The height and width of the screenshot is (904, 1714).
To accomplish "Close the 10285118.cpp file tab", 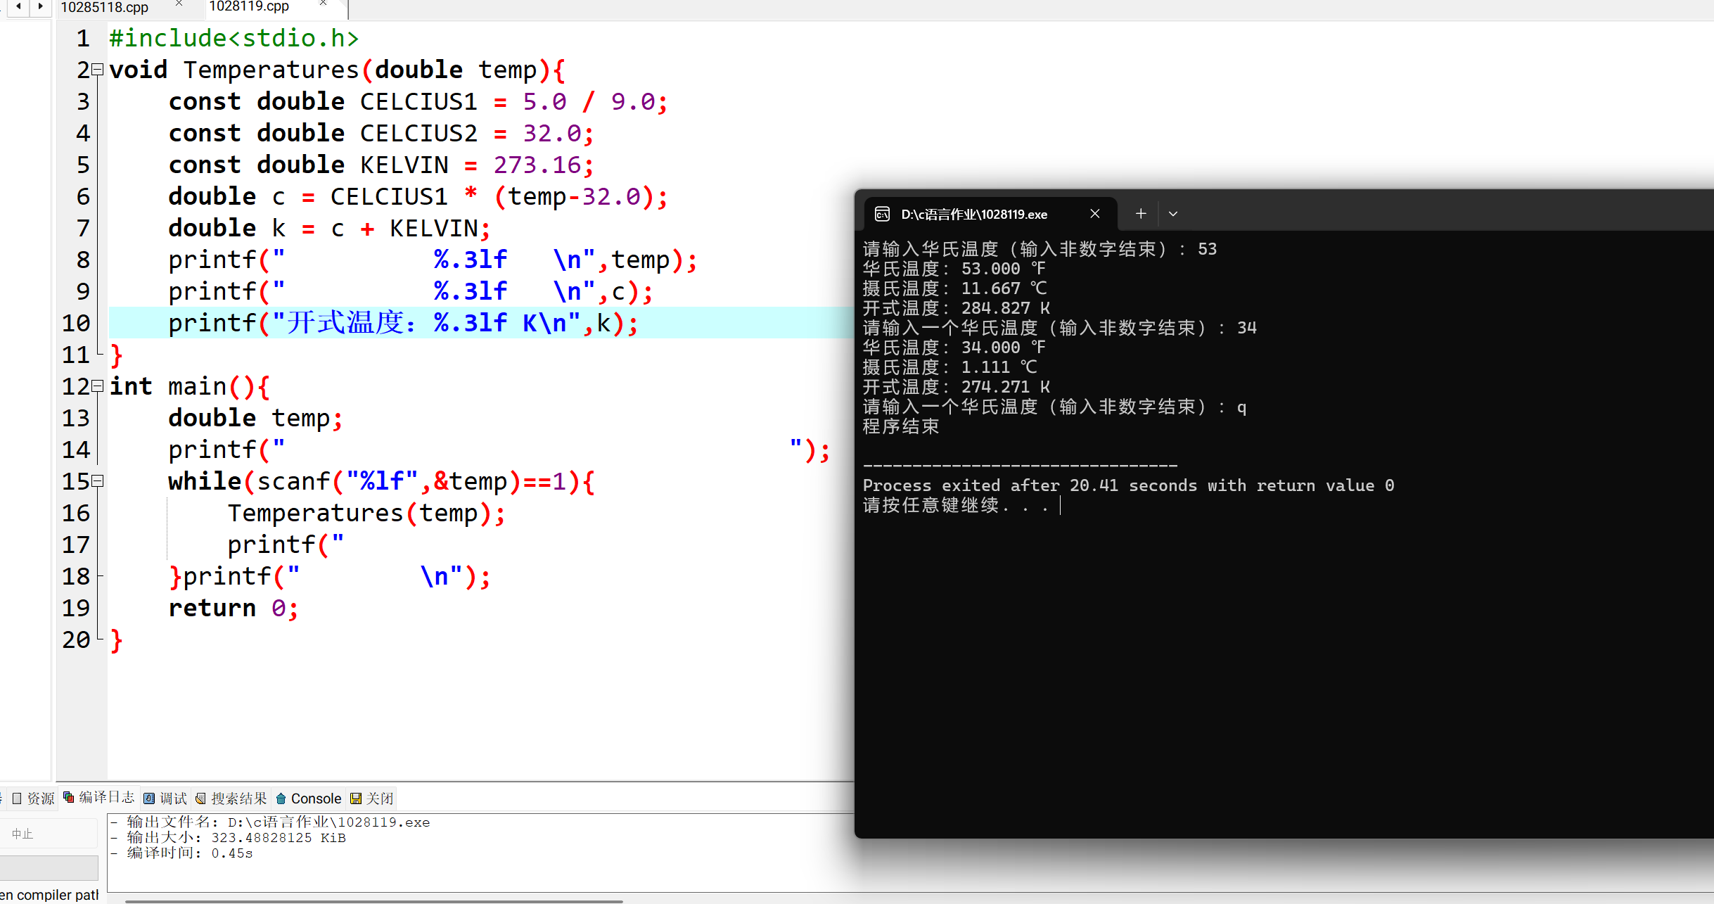I will tap(179, 4).
